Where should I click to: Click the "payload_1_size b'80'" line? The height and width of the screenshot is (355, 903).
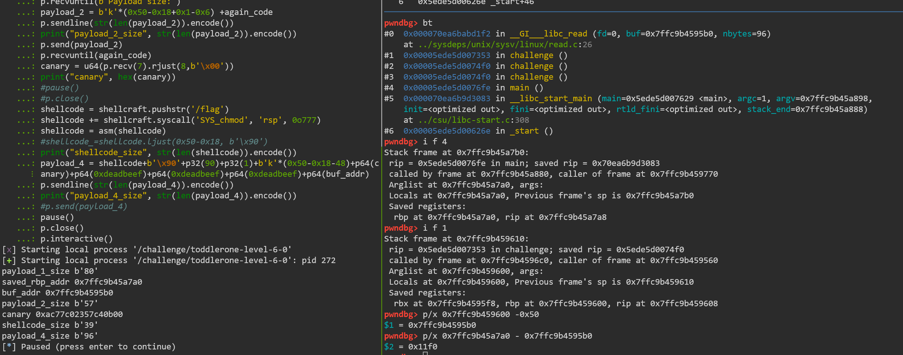[x=50, y=271]
